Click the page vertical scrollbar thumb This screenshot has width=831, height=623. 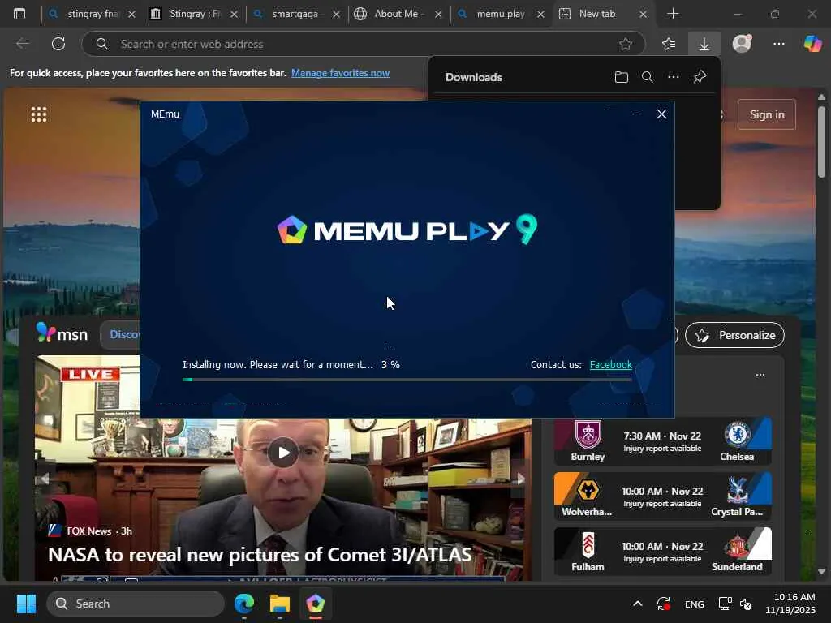(x=821, y=142)
